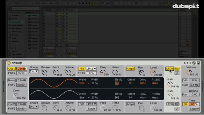
Task: Open Osc2 Shape waveform dropdown
Action: [34, 107]
